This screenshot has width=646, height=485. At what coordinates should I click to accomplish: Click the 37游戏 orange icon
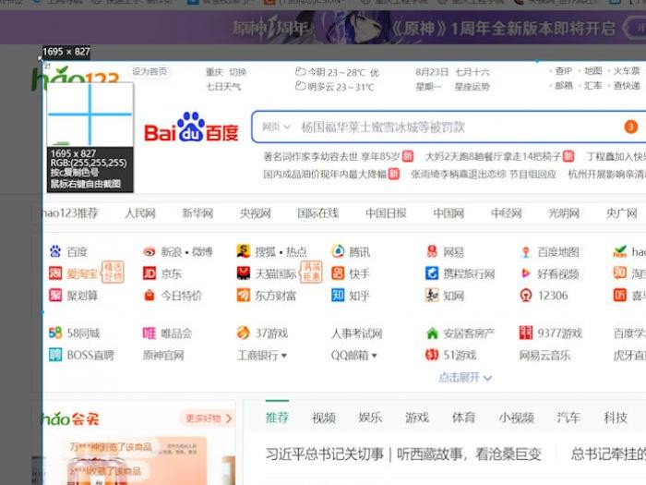(x=244, y=333)
